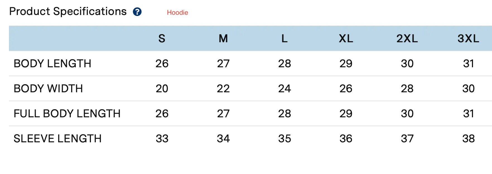Click sleeve length value 38 for 3XL
The width and height of the screenshot is (492, 174).
click(469, 139)
